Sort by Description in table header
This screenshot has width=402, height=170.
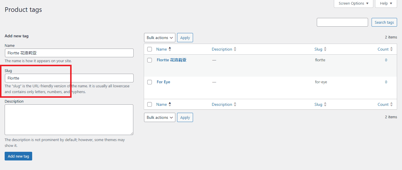point(224,49)
